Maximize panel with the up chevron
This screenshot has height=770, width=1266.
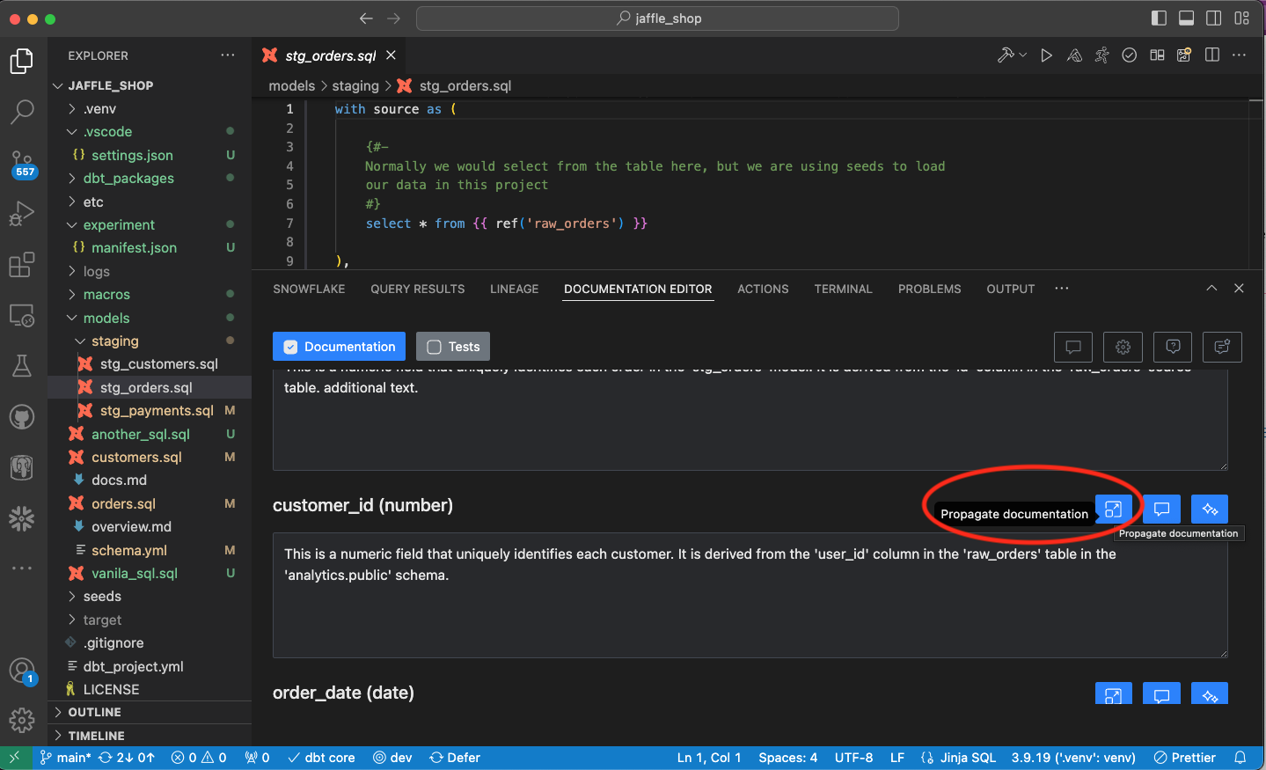(x=1211, y=289)
